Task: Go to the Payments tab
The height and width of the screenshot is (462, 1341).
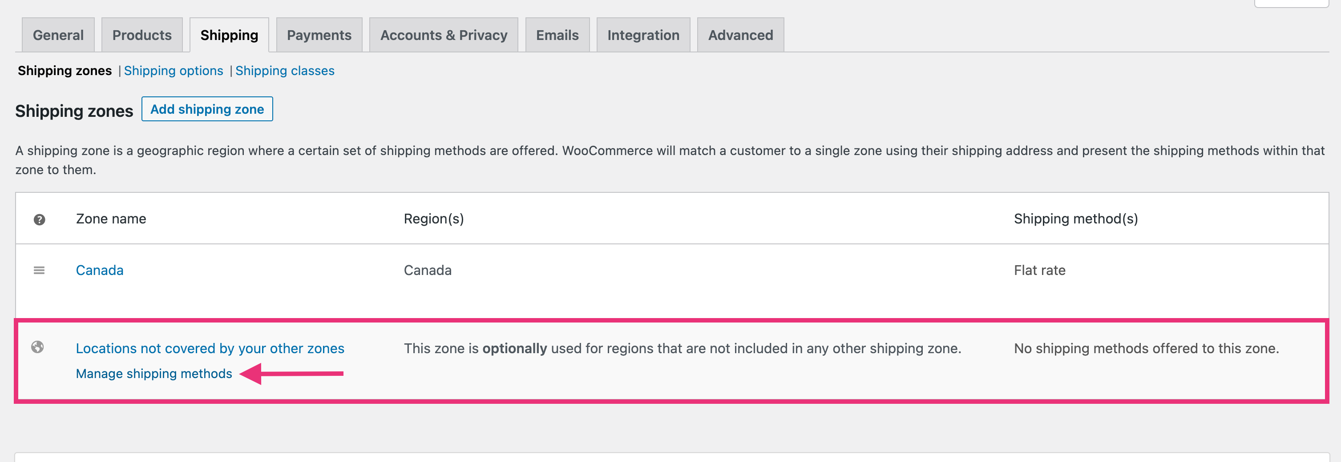Action: click(x=319, y=36)
